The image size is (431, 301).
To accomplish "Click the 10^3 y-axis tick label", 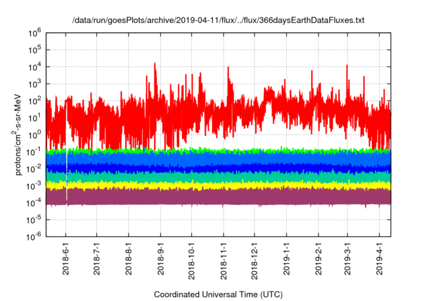I will [34, 84].
